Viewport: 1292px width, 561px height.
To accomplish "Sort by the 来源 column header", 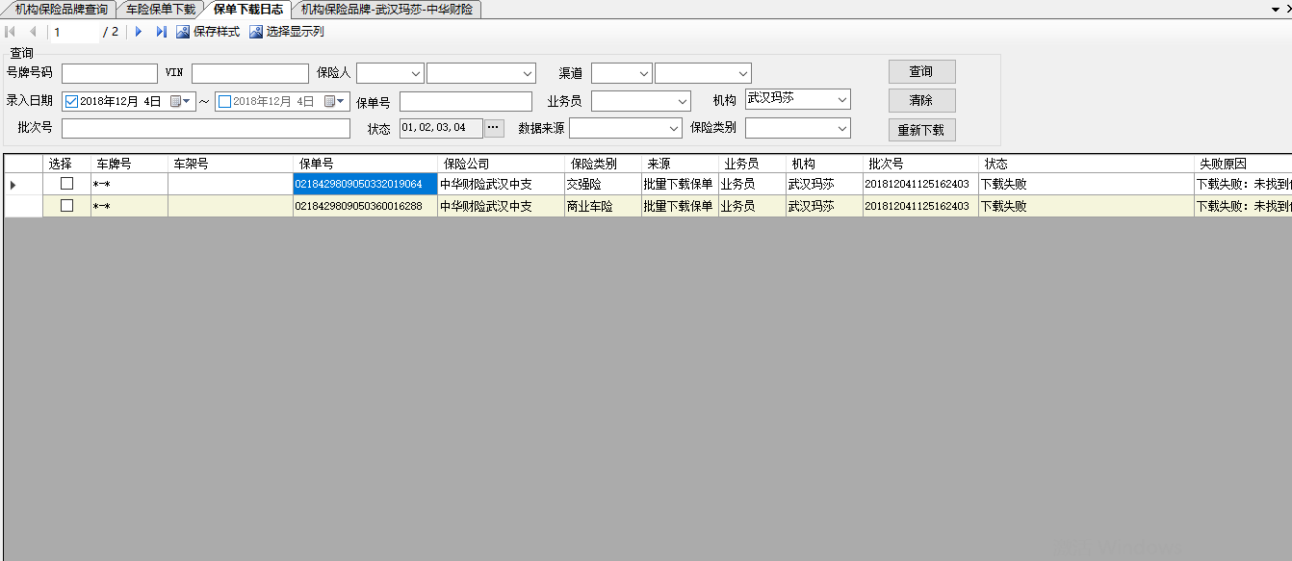I will [680, 164].
